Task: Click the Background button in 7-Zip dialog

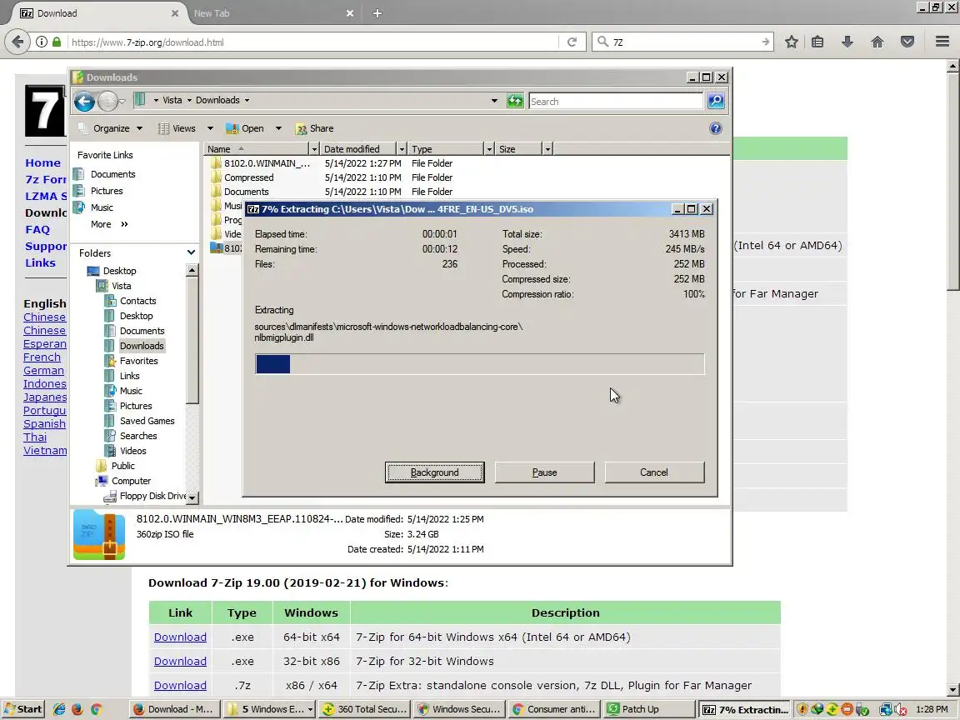Action: pos(434,472)
